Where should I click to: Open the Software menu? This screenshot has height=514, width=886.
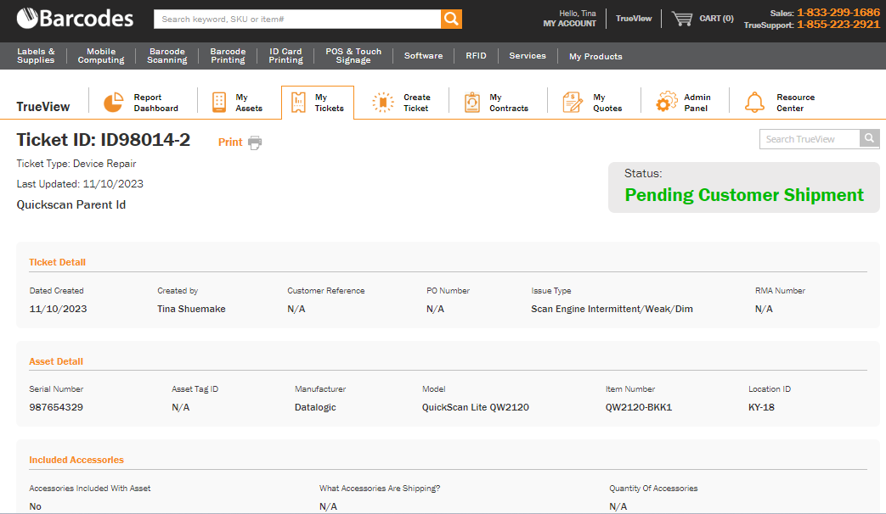[423, 56]
